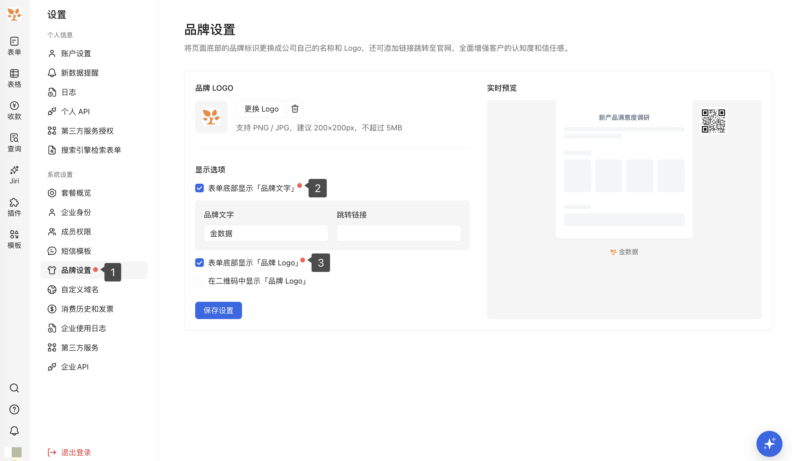The image size is (792, 461).
Task: Click the floating AI sparkle button
Action: coord(769,443)
